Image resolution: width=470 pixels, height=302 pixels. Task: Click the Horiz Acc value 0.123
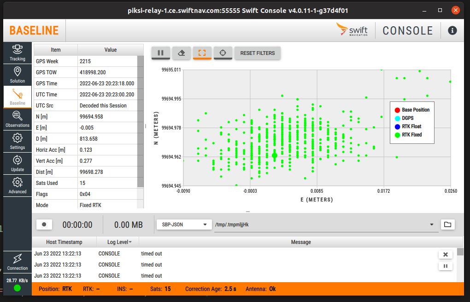click(86, 150)
